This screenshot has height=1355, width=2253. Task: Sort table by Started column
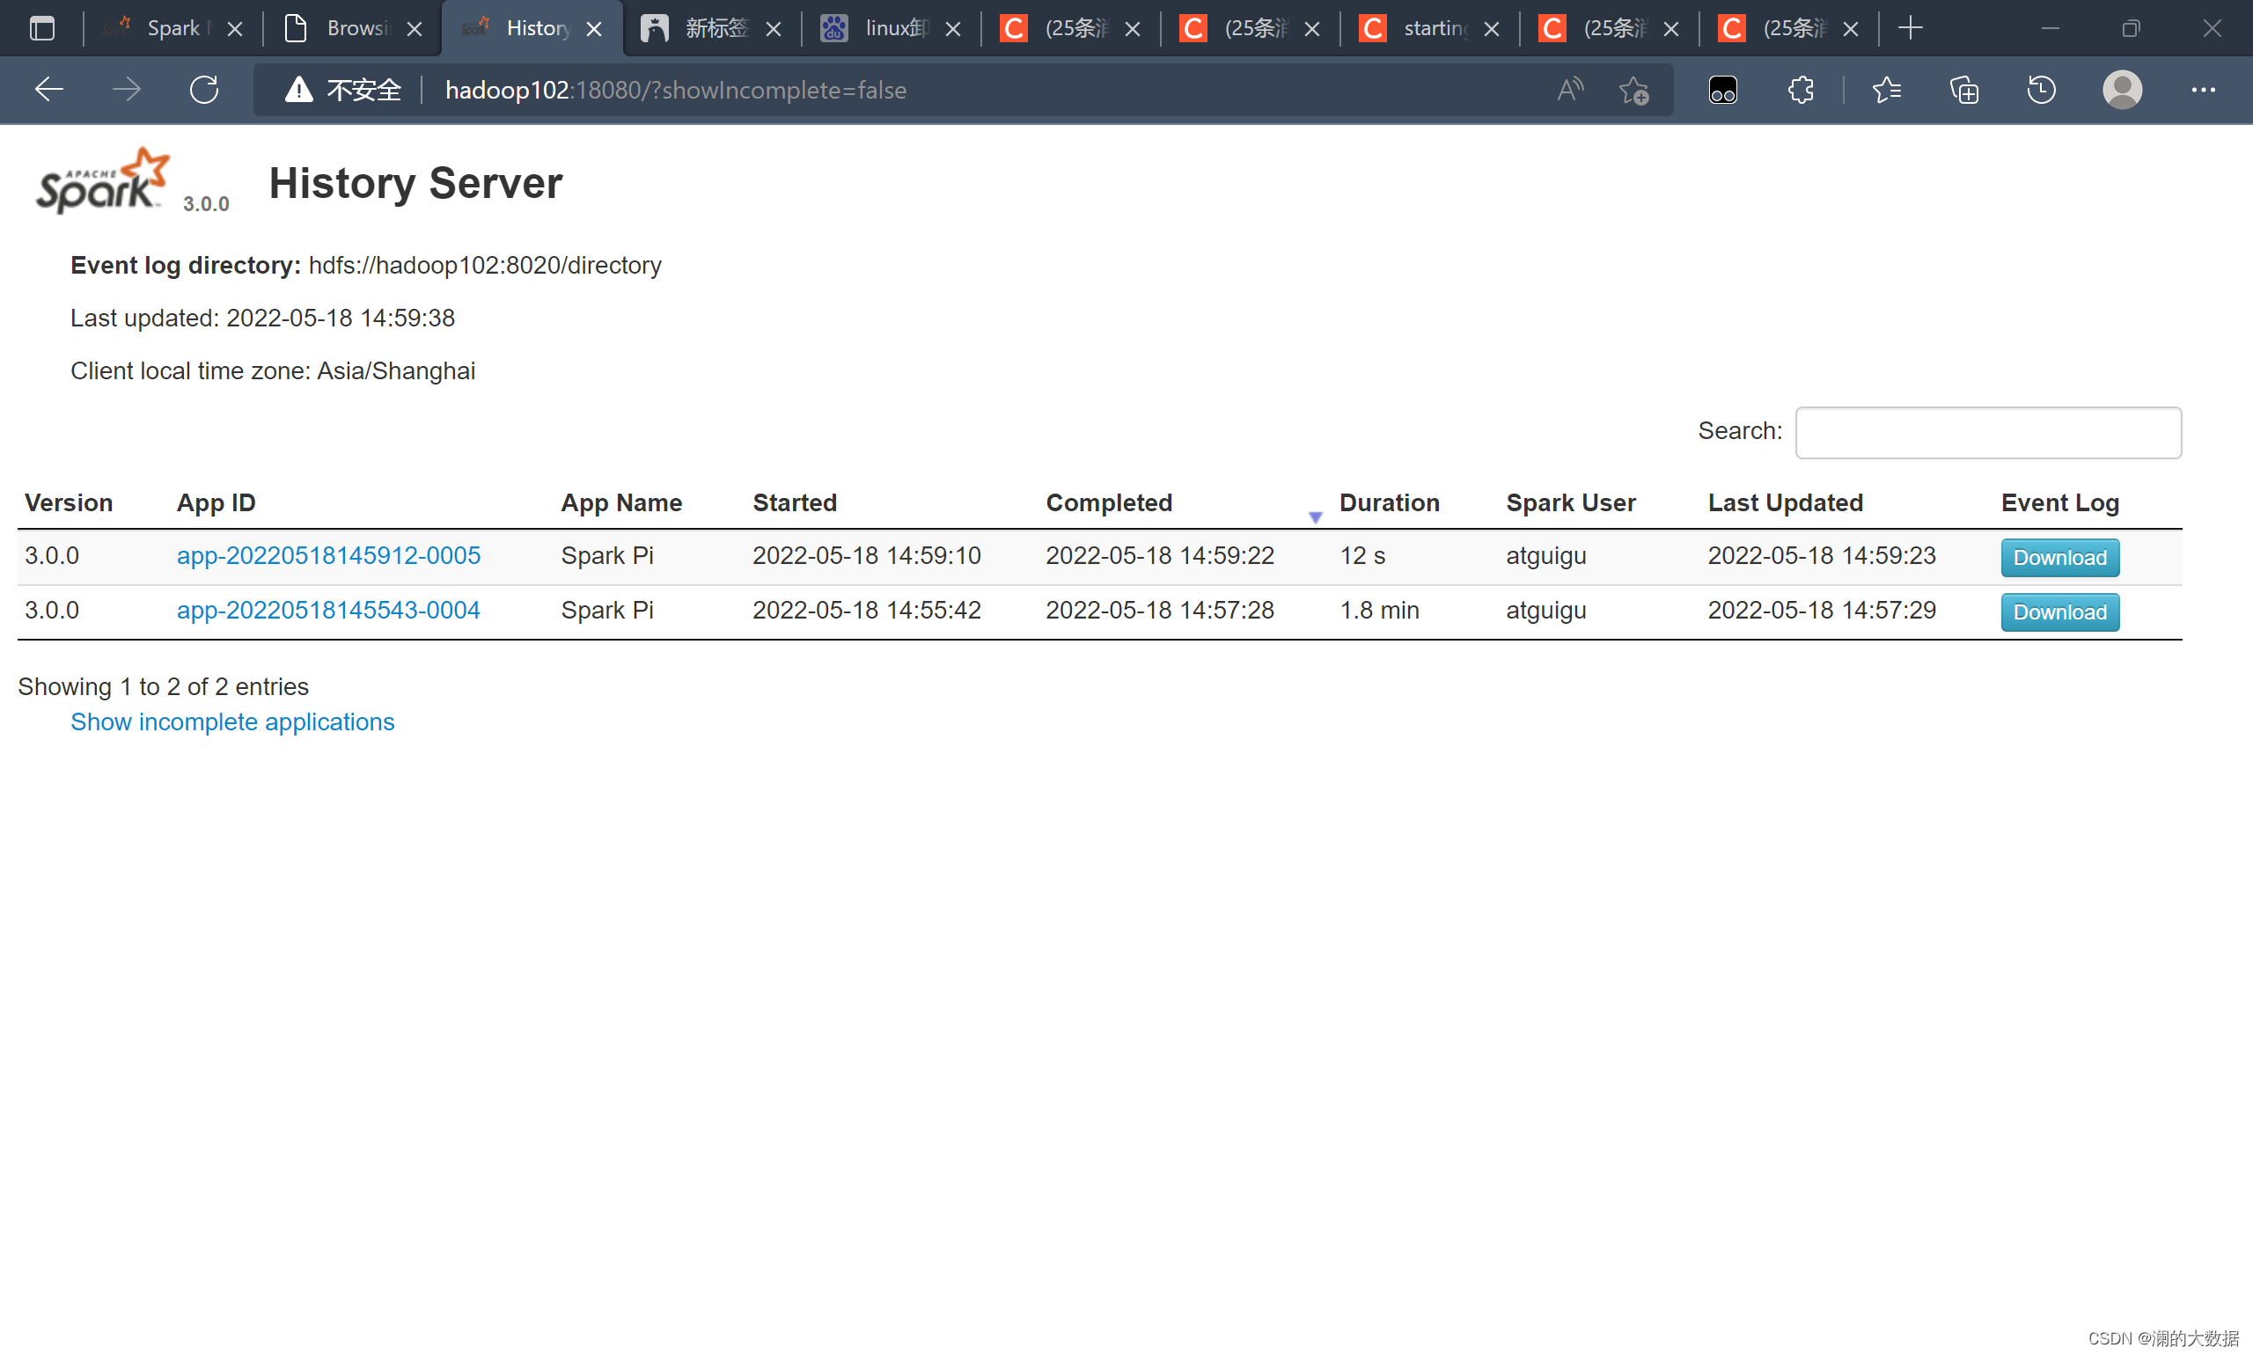(795, 503)
